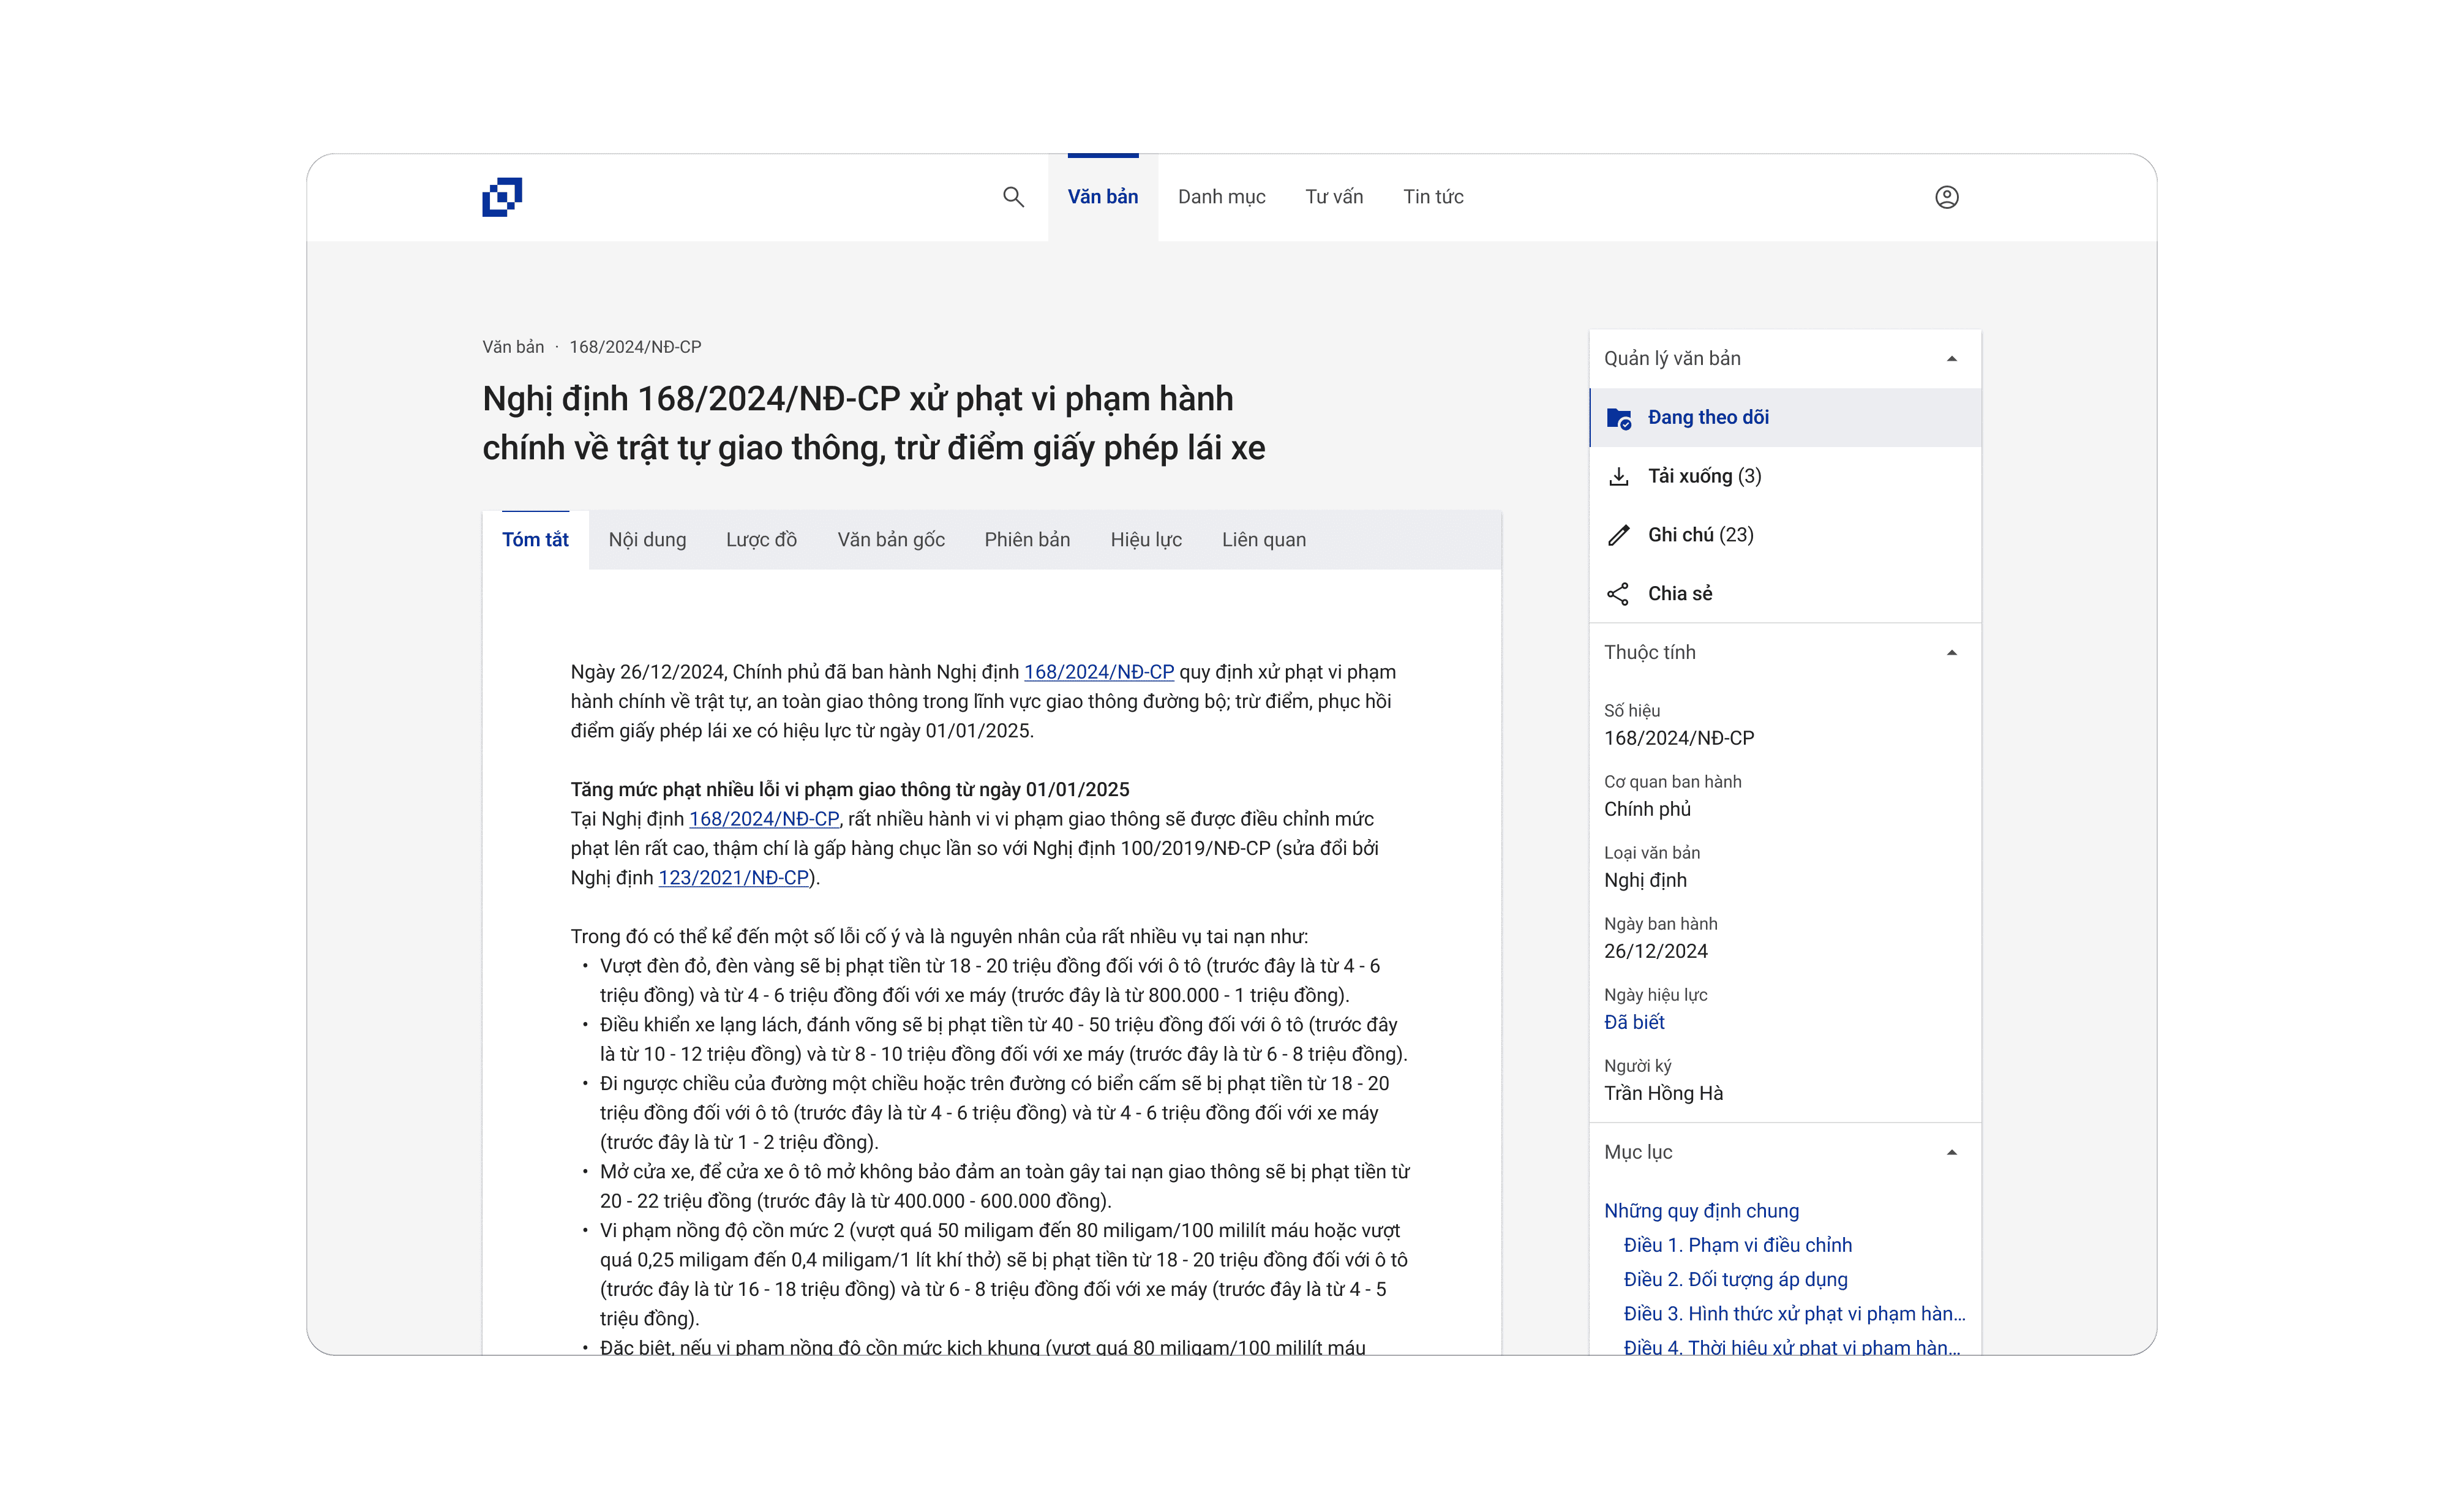Image resolution: width=2464 pixels, height=1509 pixels.
Task: Click the search magnifier icon
Action: 1013,197
